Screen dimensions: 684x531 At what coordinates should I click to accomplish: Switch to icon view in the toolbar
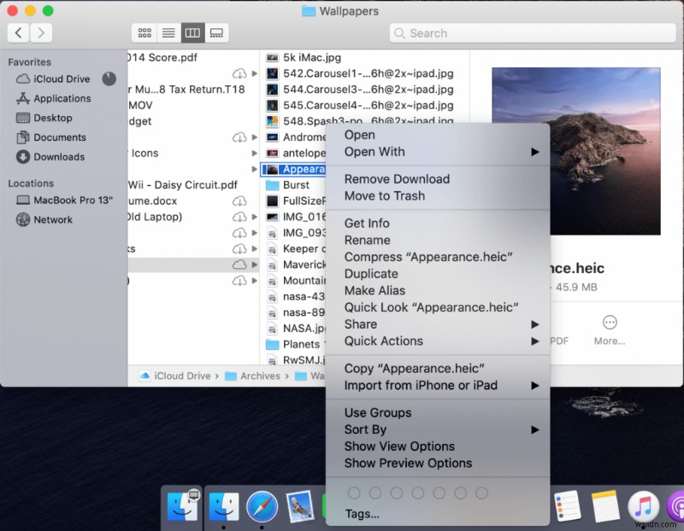pos(144,32)
